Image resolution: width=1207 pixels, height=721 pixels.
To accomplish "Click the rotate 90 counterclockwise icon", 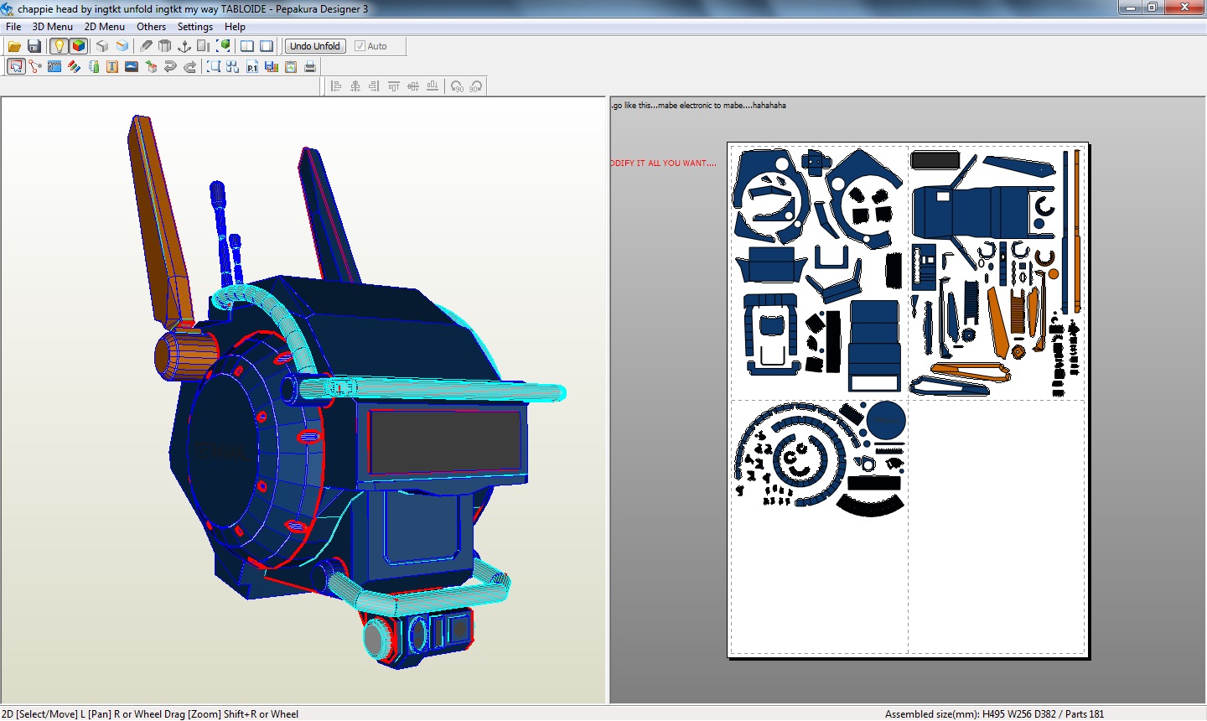I will click(457, 86).
